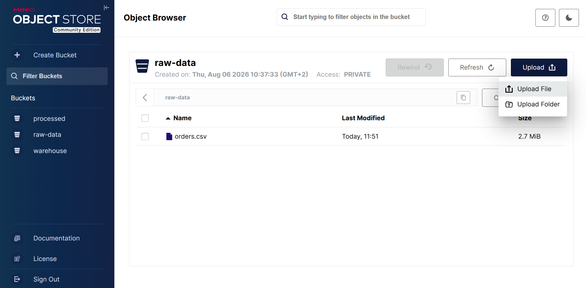Image resolution: width=586 pixels, height=288 pixels.
Task: Open the help question mark icon
Action: click(x=545, y=18)
